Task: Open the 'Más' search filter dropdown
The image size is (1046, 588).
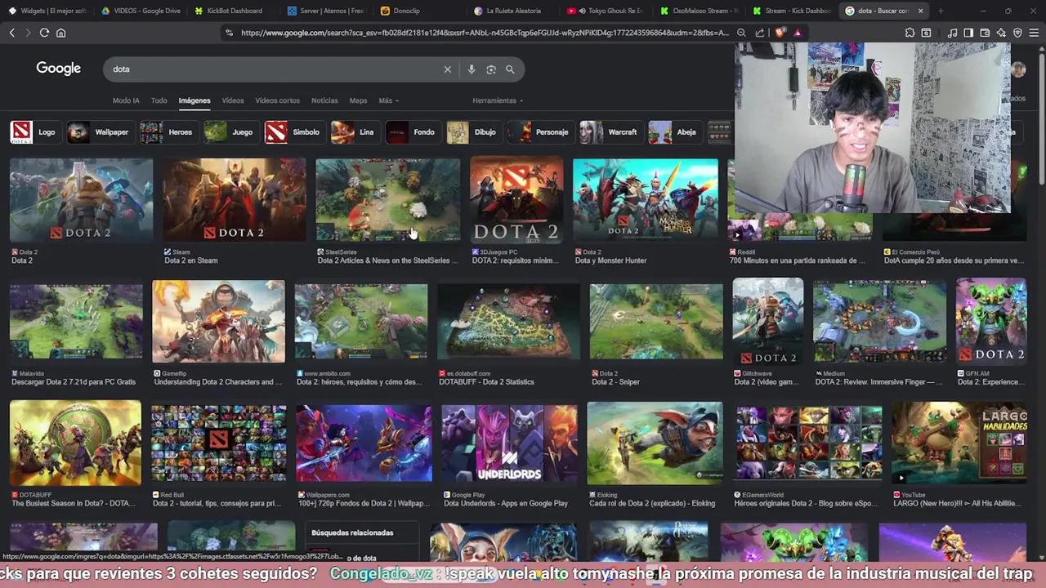Action: (x=388, y=100)
